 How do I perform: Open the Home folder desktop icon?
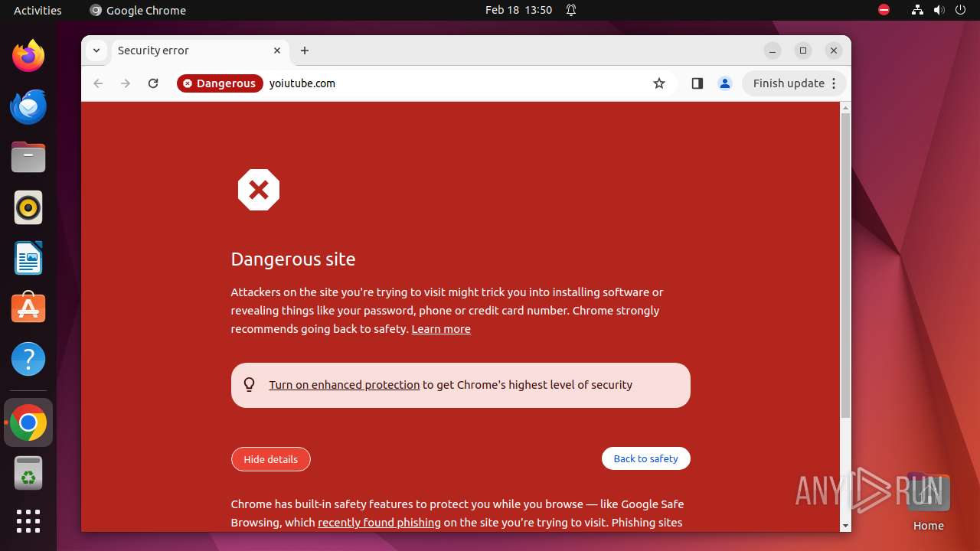pyautogui.click(x=928, y=502)
